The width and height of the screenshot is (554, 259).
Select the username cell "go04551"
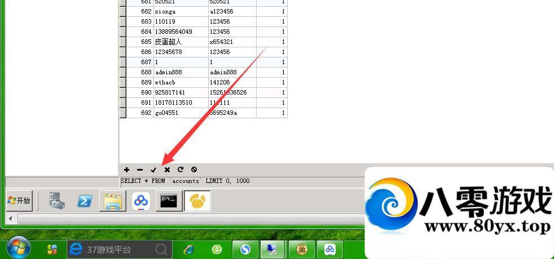[181, 113]
